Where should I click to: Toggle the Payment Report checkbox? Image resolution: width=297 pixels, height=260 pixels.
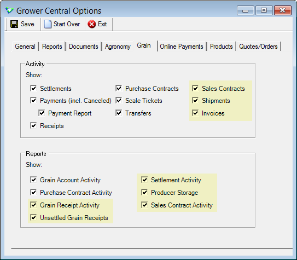pos(42,113)
